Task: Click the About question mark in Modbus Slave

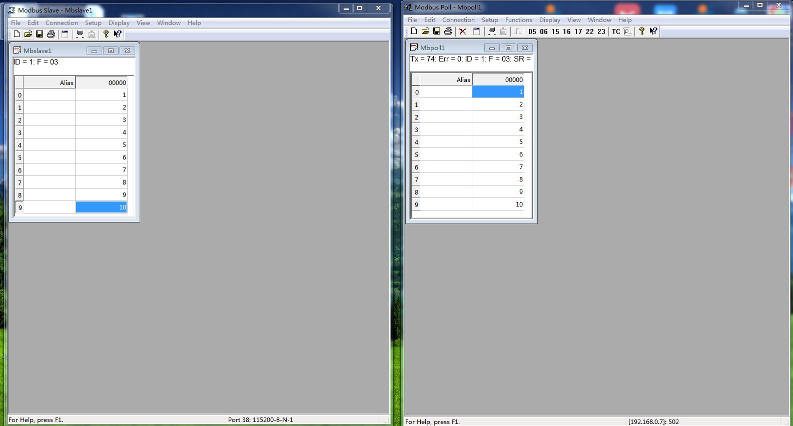Action: click(x=106, y=34)
